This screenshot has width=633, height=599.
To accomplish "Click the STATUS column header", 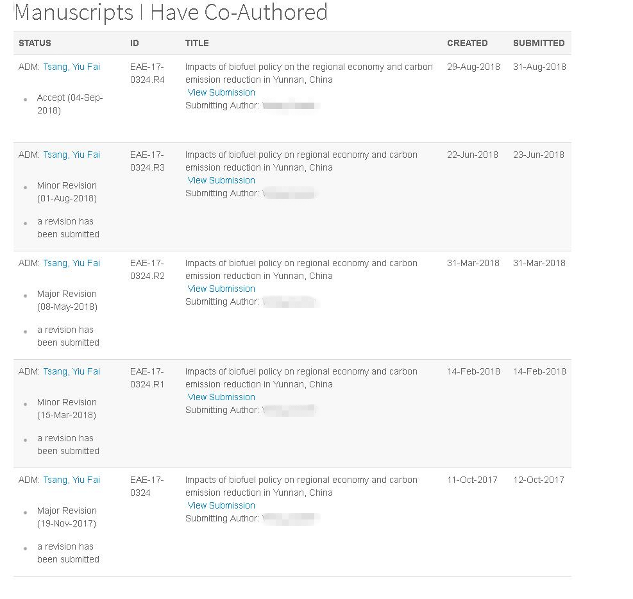I will pyautogui.click(x=35, y=43).
